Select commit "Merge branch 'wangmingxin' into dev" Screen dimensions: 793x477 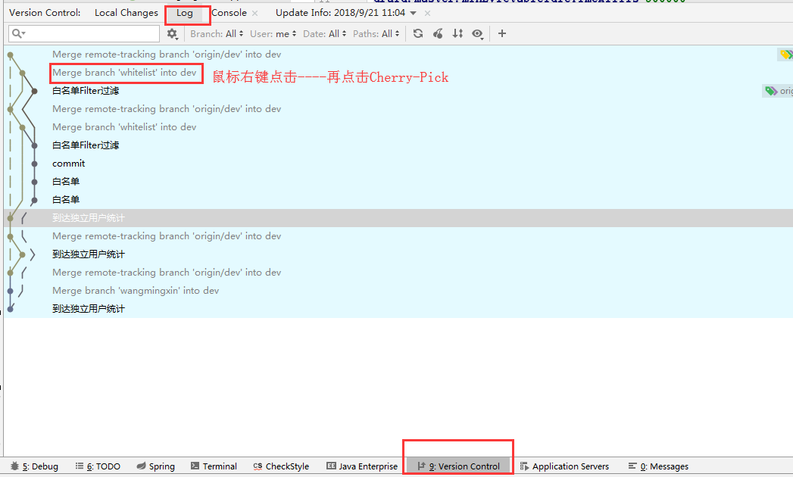[x=136, y=291]
